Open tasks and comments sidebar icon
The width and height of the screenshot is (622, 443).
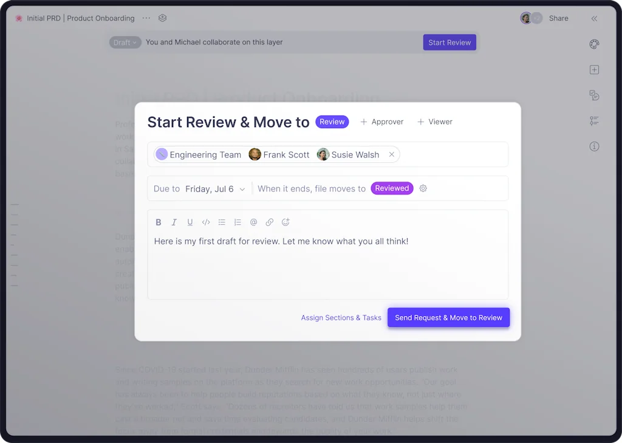click(594, 95)
